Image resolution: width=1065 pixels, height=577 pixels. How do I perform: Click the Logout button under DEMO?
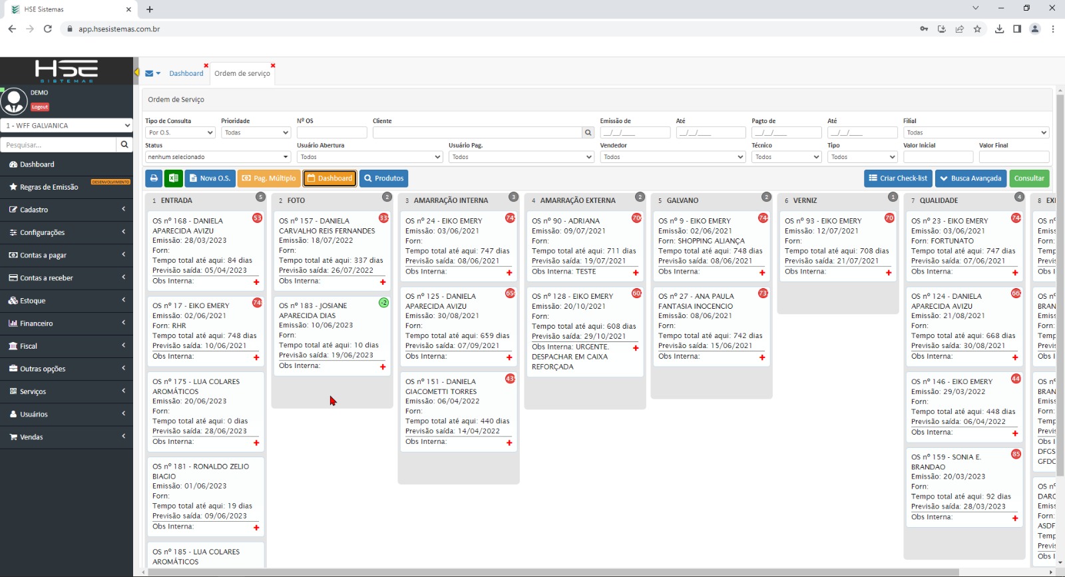pyautogui.click(x=40, y=106)
